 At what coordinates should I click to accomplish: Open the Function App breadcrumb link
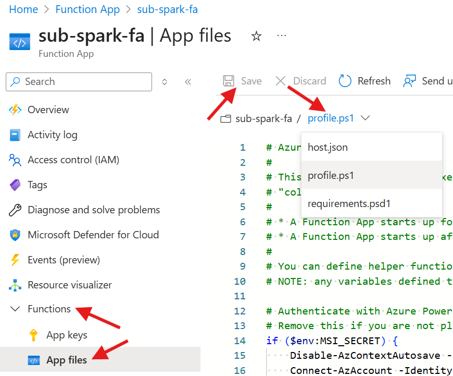tap(87, 9)
